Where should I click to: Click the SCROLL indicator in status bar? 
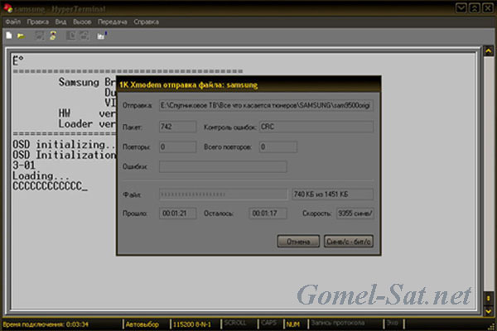235,323
